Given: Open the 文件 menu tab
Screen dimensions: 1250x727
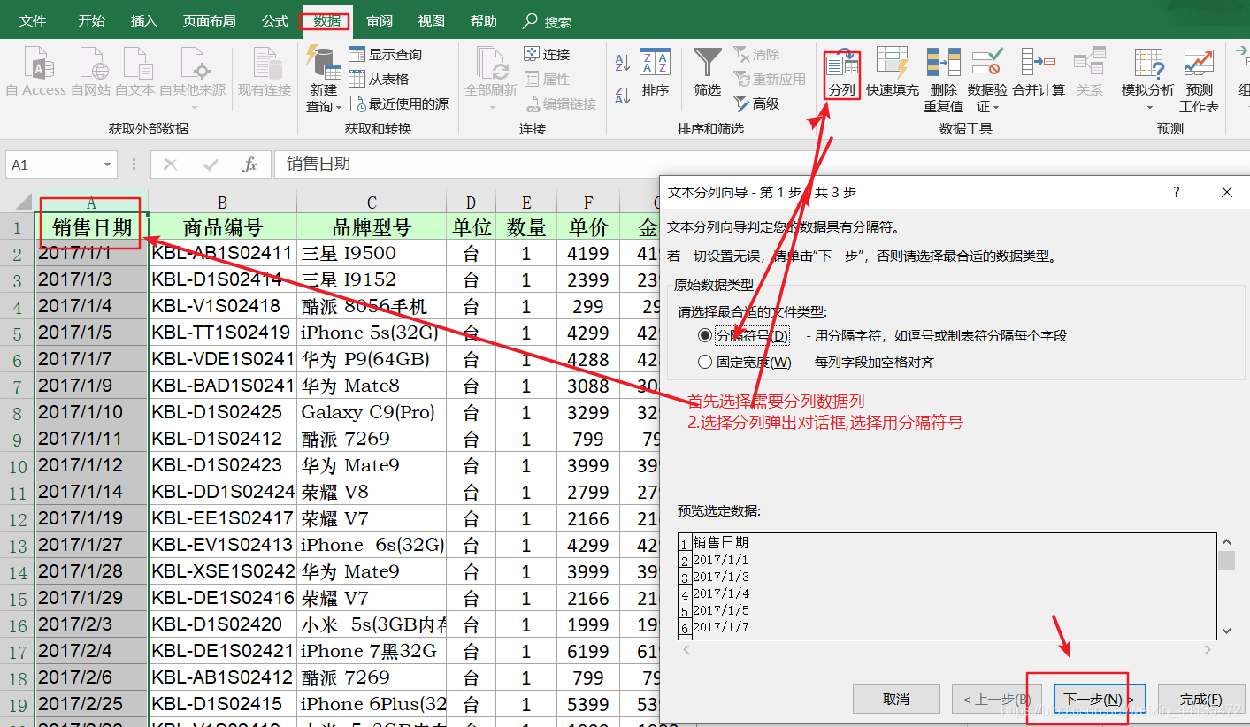Looking at the screenshot, I should pos(33,20).
